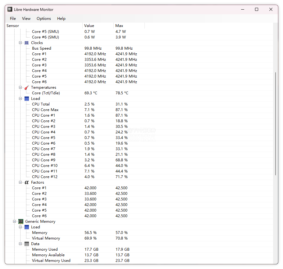
Task: Click the 17.7 GB Memory Used value
Action: pyautogui.click(x=91, y=249)
